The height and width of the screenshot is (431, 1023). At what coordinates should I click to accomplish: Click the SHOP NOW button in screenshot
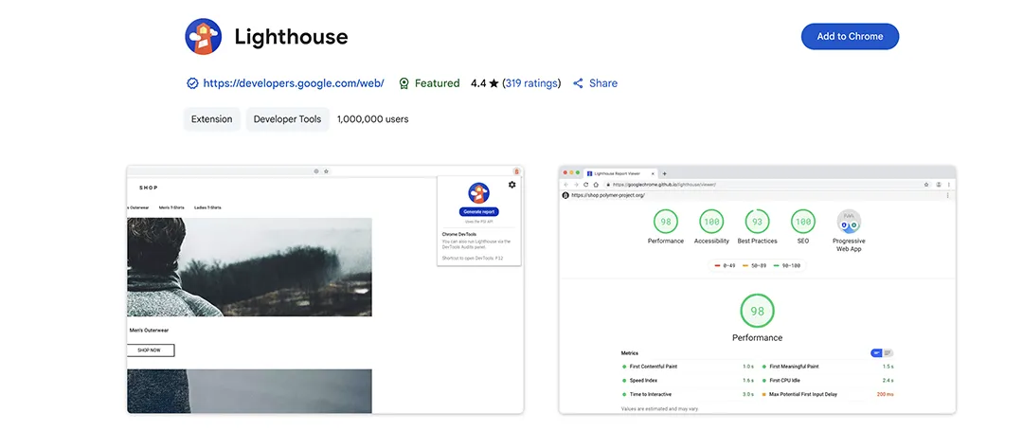pyautogui.click(x=151, y=350)
